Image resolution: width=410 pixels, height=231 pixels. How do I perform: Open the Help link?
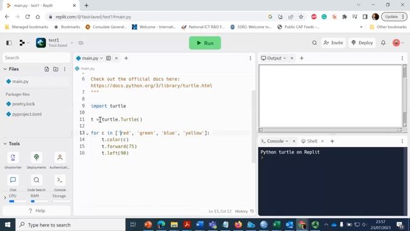tap(37, 210)
